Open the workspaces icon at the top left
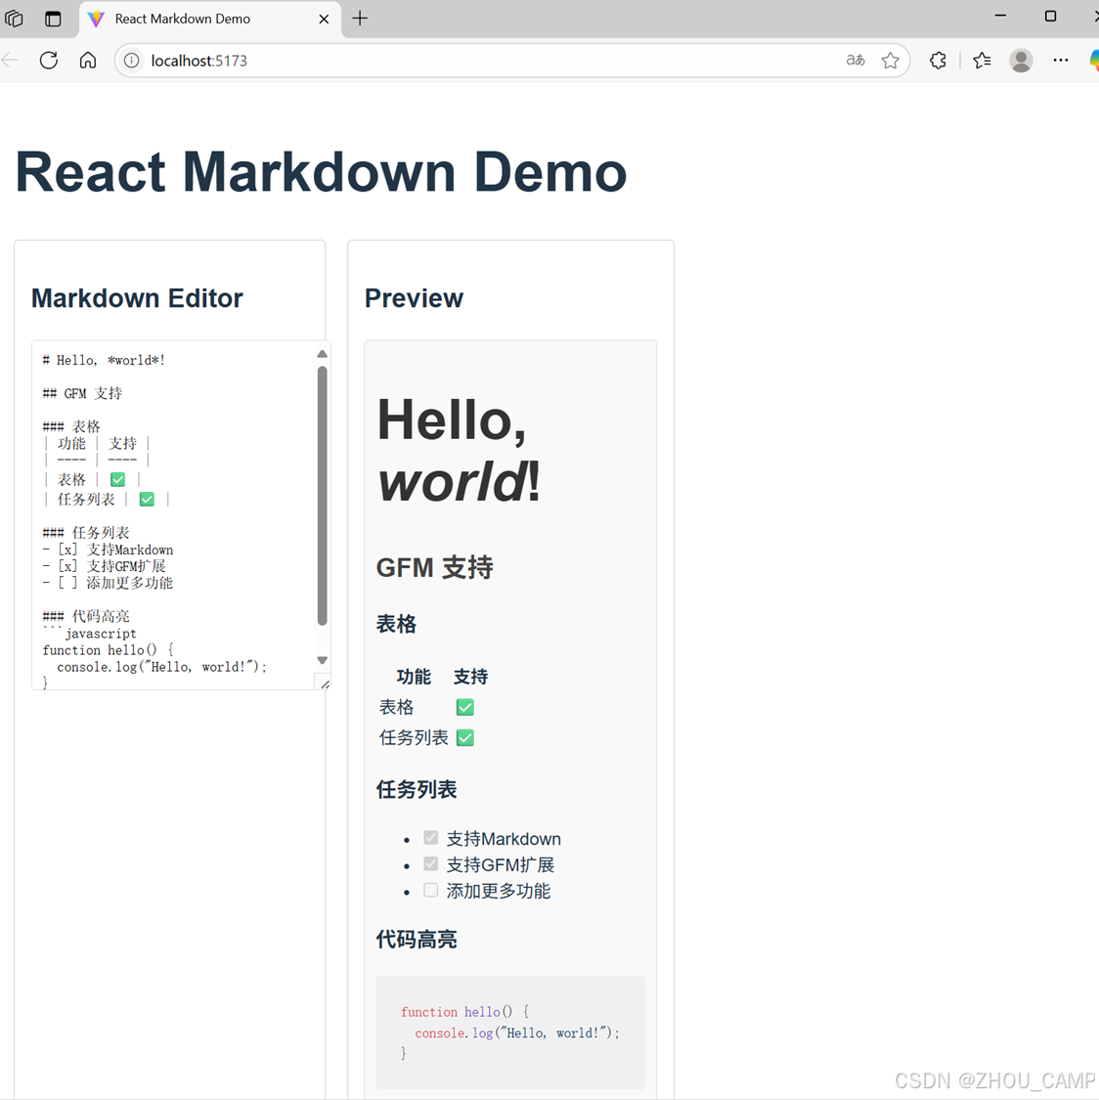This screenshot has width=1099, height=1100. point(14,19)
